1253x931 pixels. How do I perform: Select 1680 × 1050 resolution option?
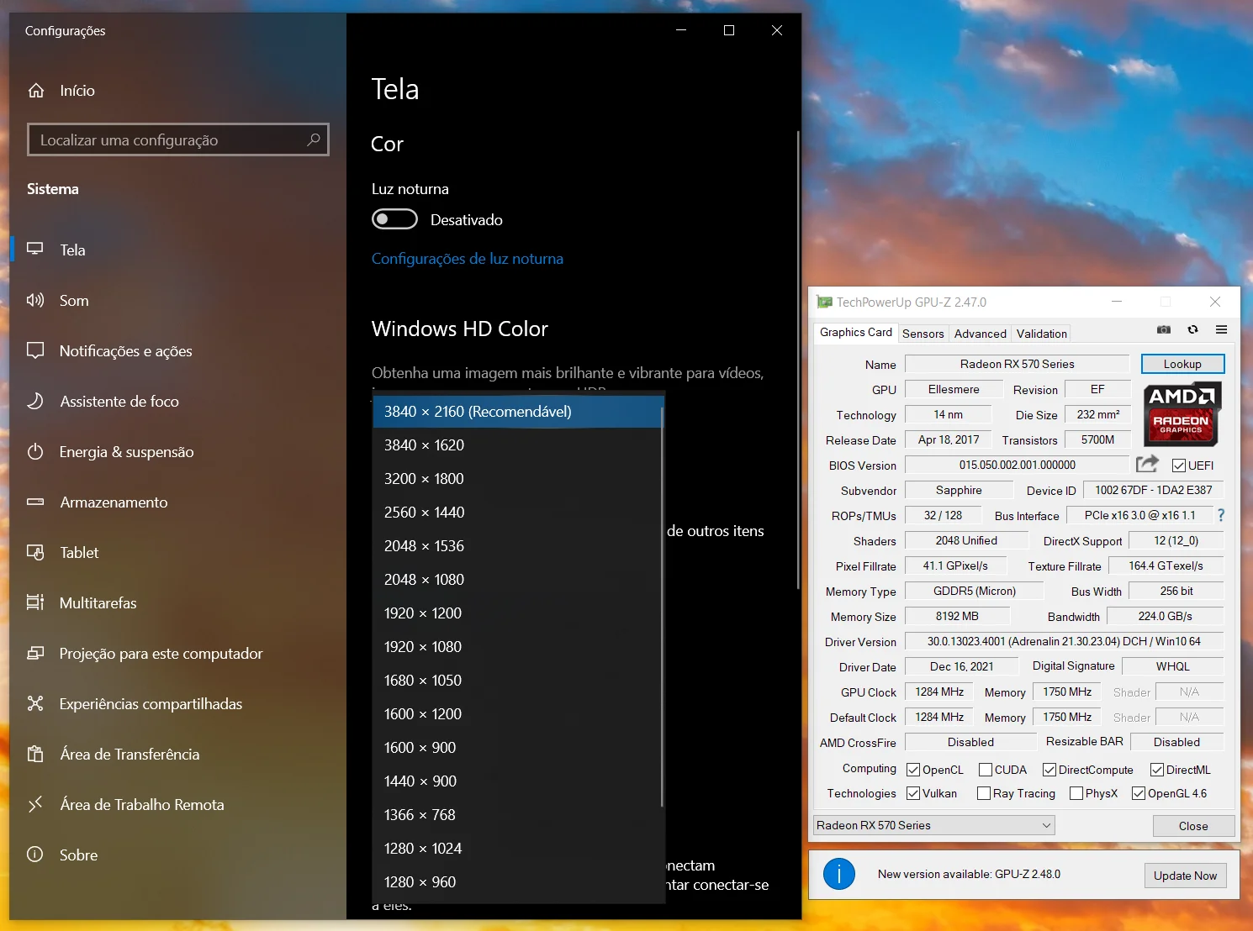coord(517,681)
